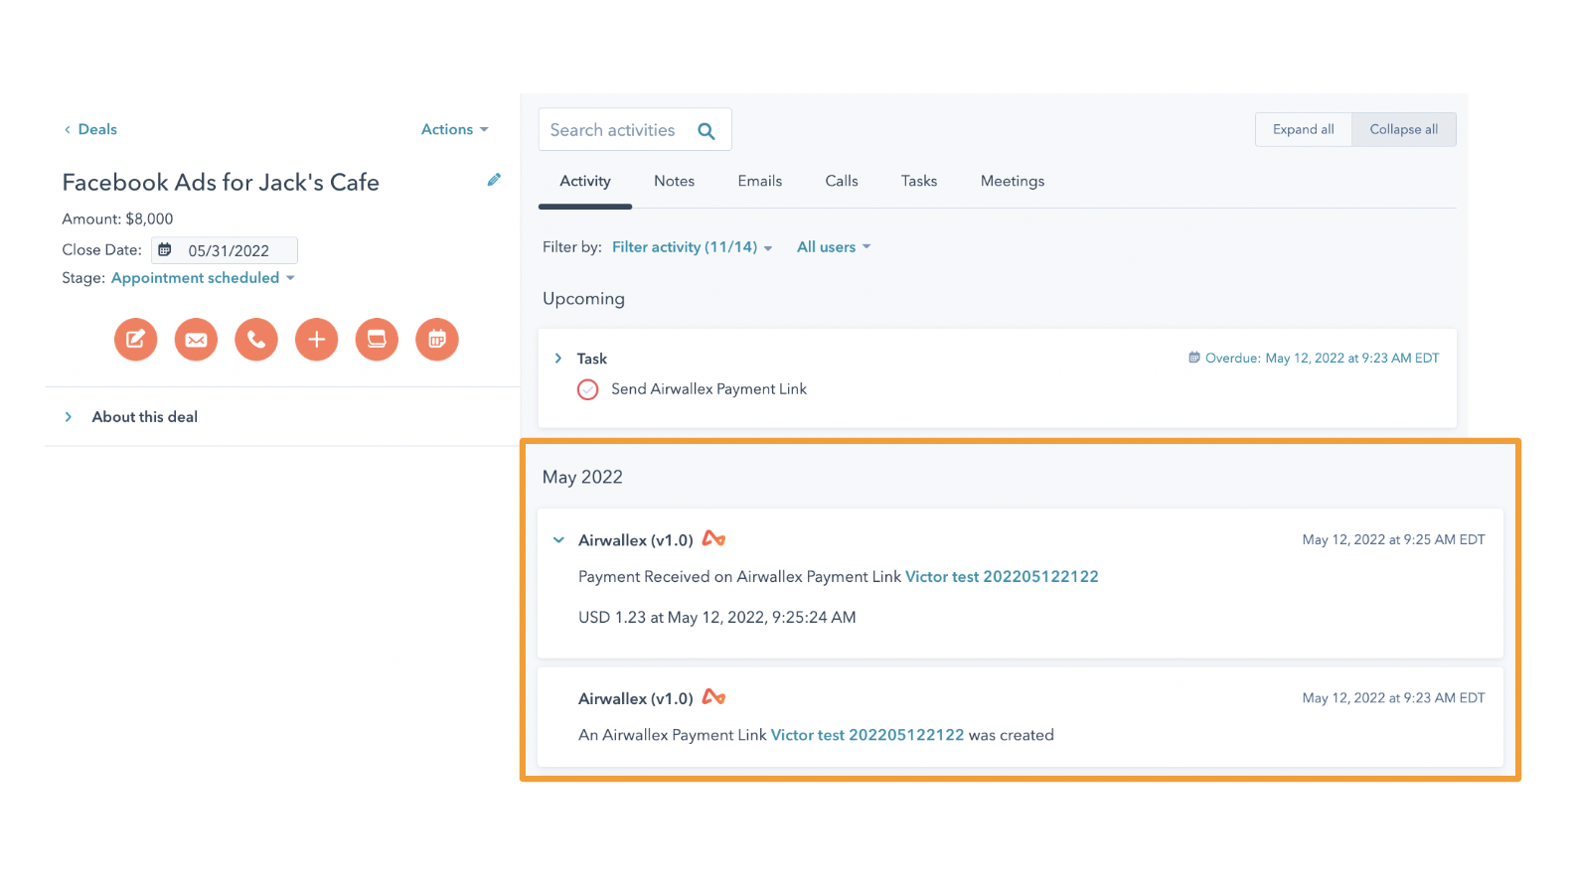The image size is (1573, 884).
Task: Click Airwallex logo icon on 9:25 AM entry
Action: (x=713, y=538)
